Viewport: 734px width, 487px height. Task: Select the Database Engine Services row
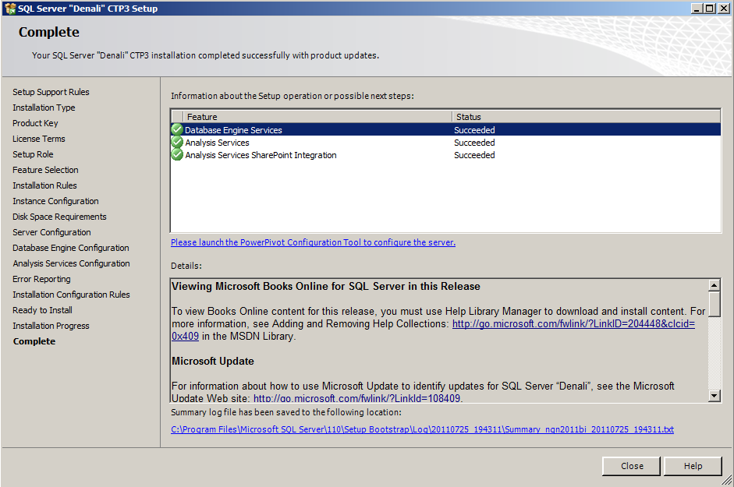coord(445,129)
